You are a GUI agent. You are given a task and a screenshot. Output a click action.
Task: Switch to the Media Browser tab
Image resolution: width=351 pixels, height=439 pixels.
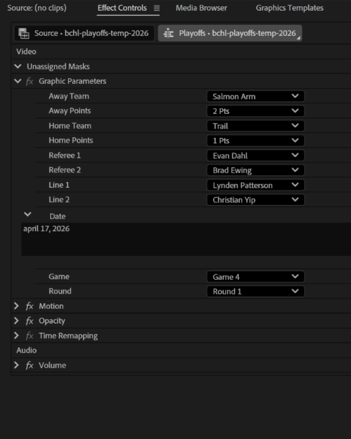201,8
